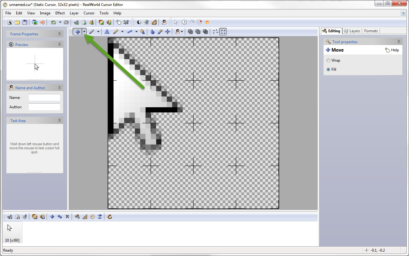Click the brown set-square icon in top toolbar
The image size is (409, 256).
pos(154,22)
